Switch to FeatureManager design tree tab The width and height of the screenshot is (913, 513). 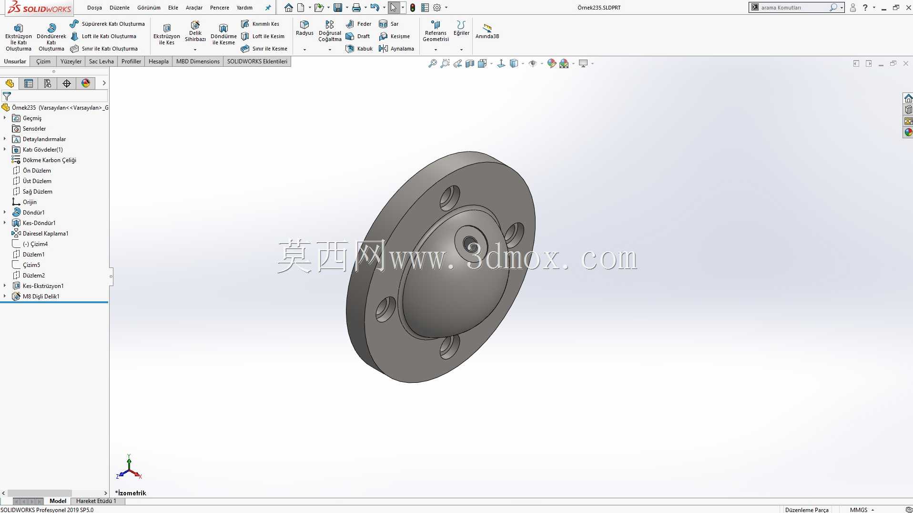coord(10,83)
